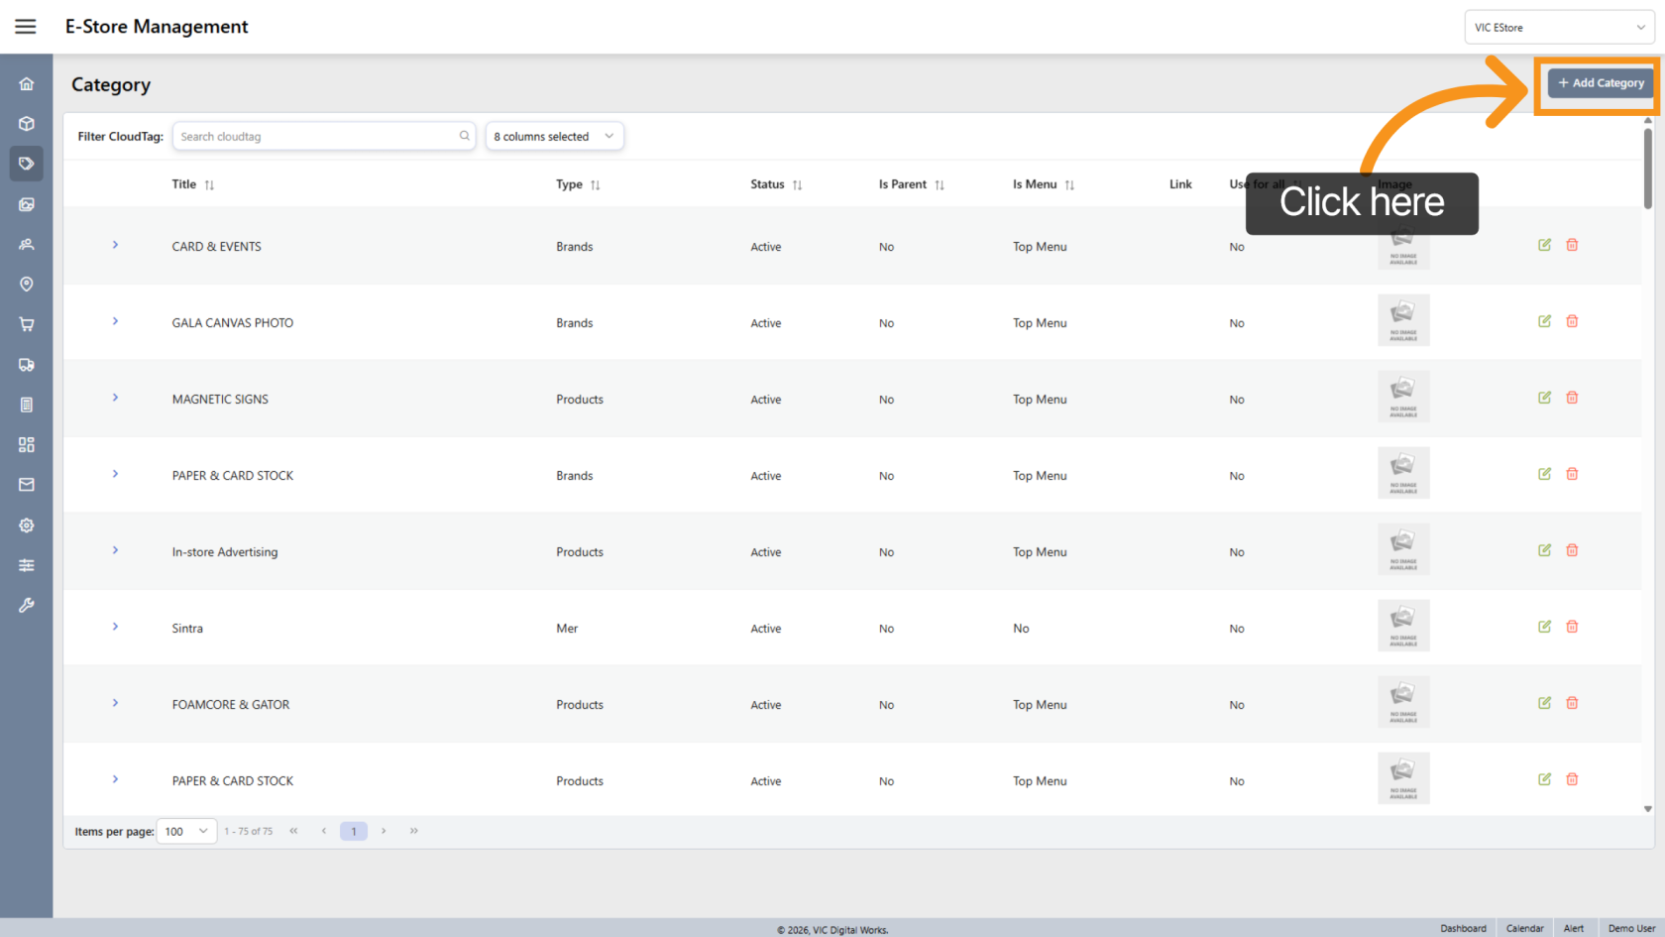Click search icon in cloudtag filter

(x=464, y=136)
